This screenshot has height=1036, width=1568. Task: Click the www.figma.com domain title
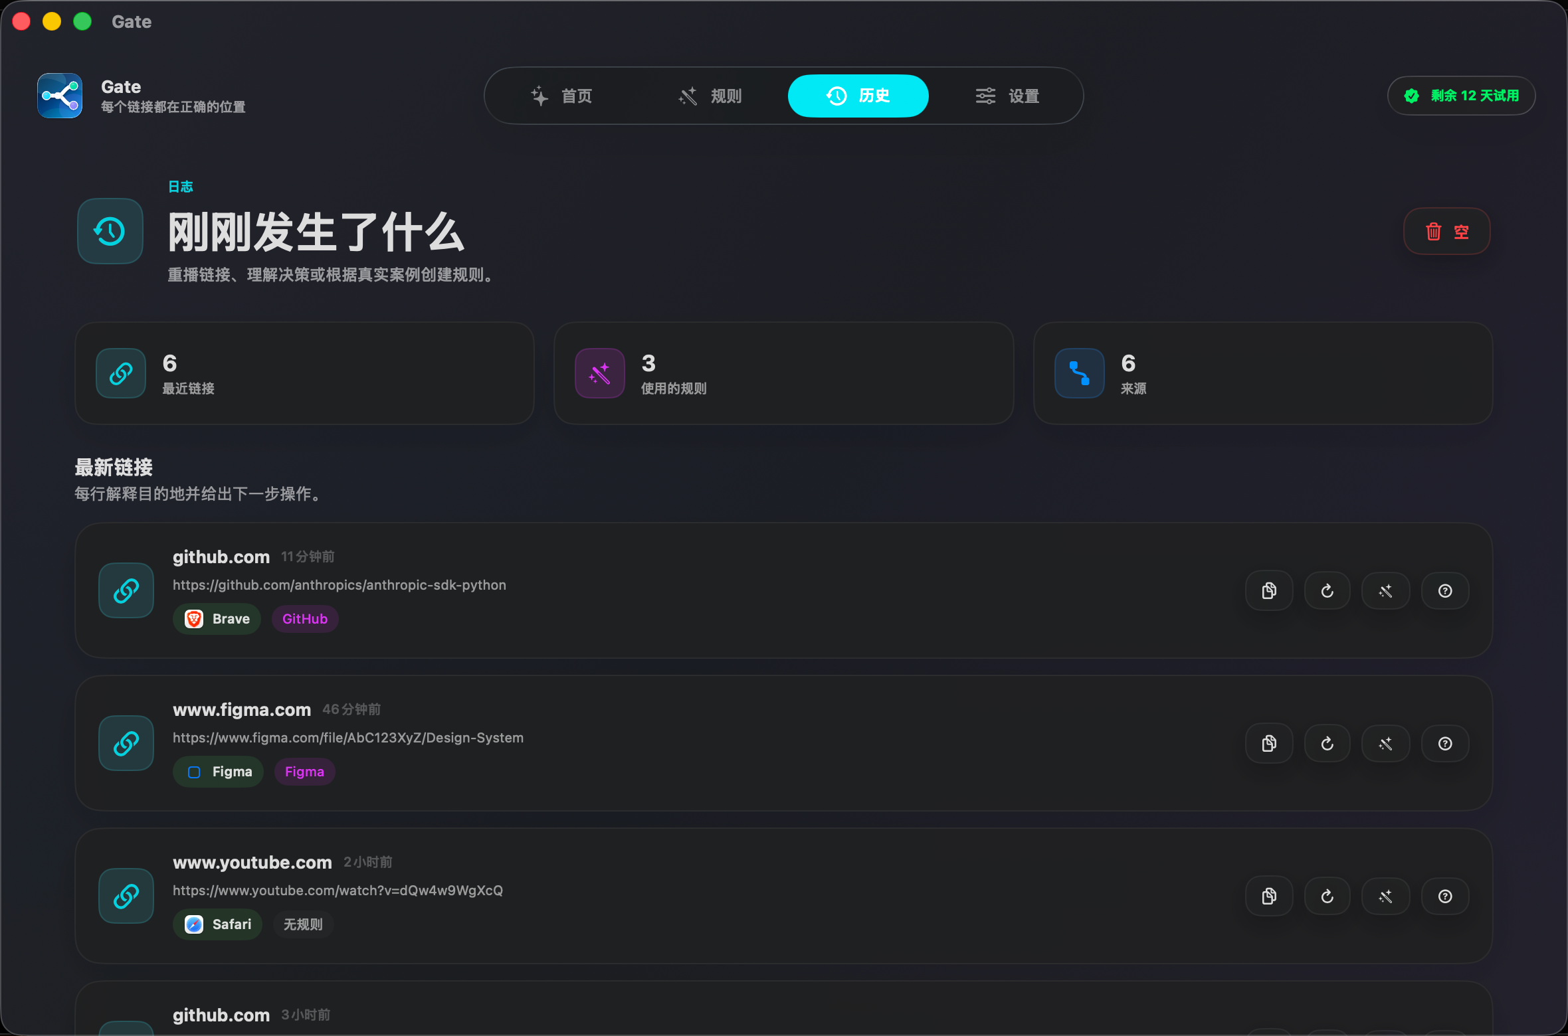point(242,709)
